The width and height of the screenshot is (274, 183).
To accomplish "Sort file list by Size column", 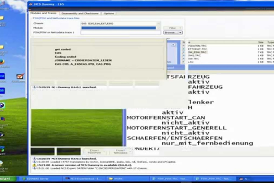I will click(x=260, y=41).
